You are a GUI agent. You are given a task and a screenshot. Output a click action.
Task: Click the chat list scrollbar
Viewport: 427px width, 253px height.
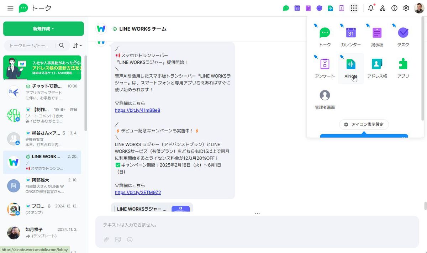point(86,93)
